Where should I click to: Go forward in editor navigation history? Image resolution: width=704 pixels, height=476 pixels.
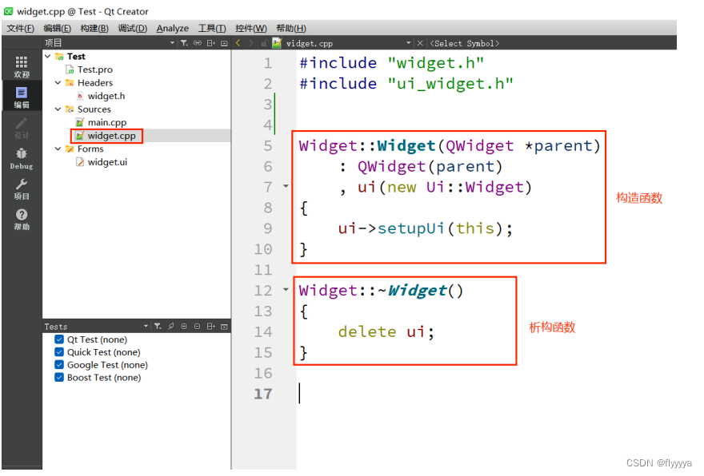click(251, 43)
